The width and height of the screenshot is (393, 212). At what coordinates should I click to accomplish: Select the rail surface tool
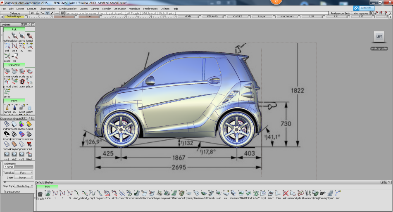(226, 193)
